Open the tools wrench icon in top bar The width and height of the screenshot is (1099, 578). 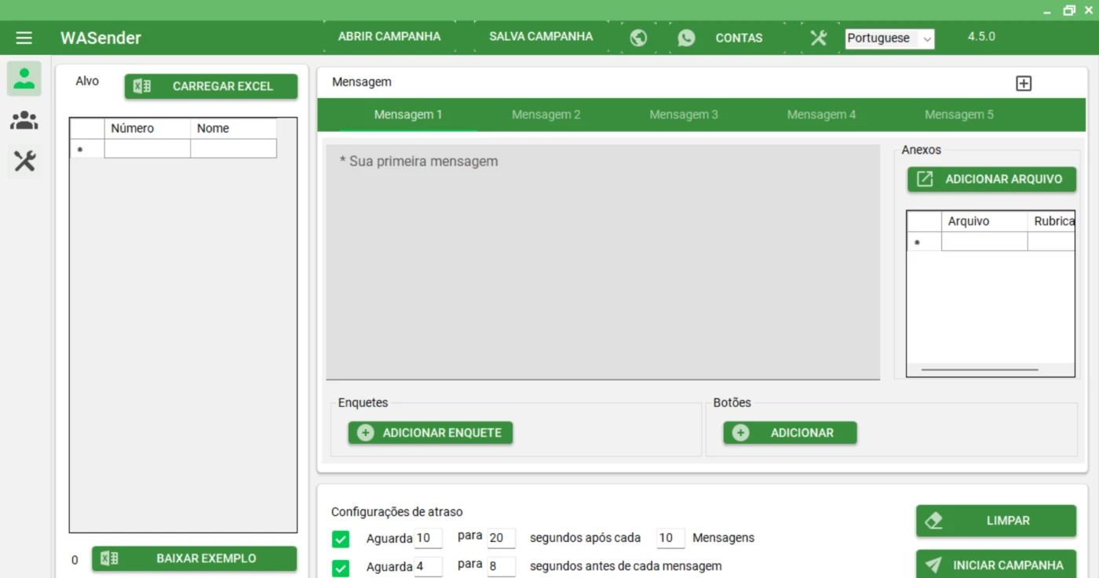click(x=818, y=38)
